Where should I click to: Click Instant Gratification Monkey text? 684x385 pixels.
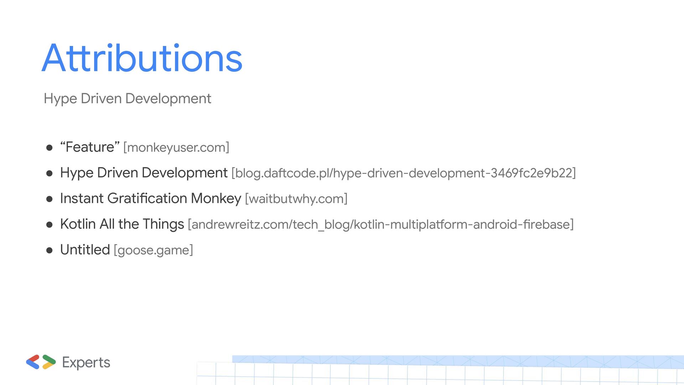150,198
